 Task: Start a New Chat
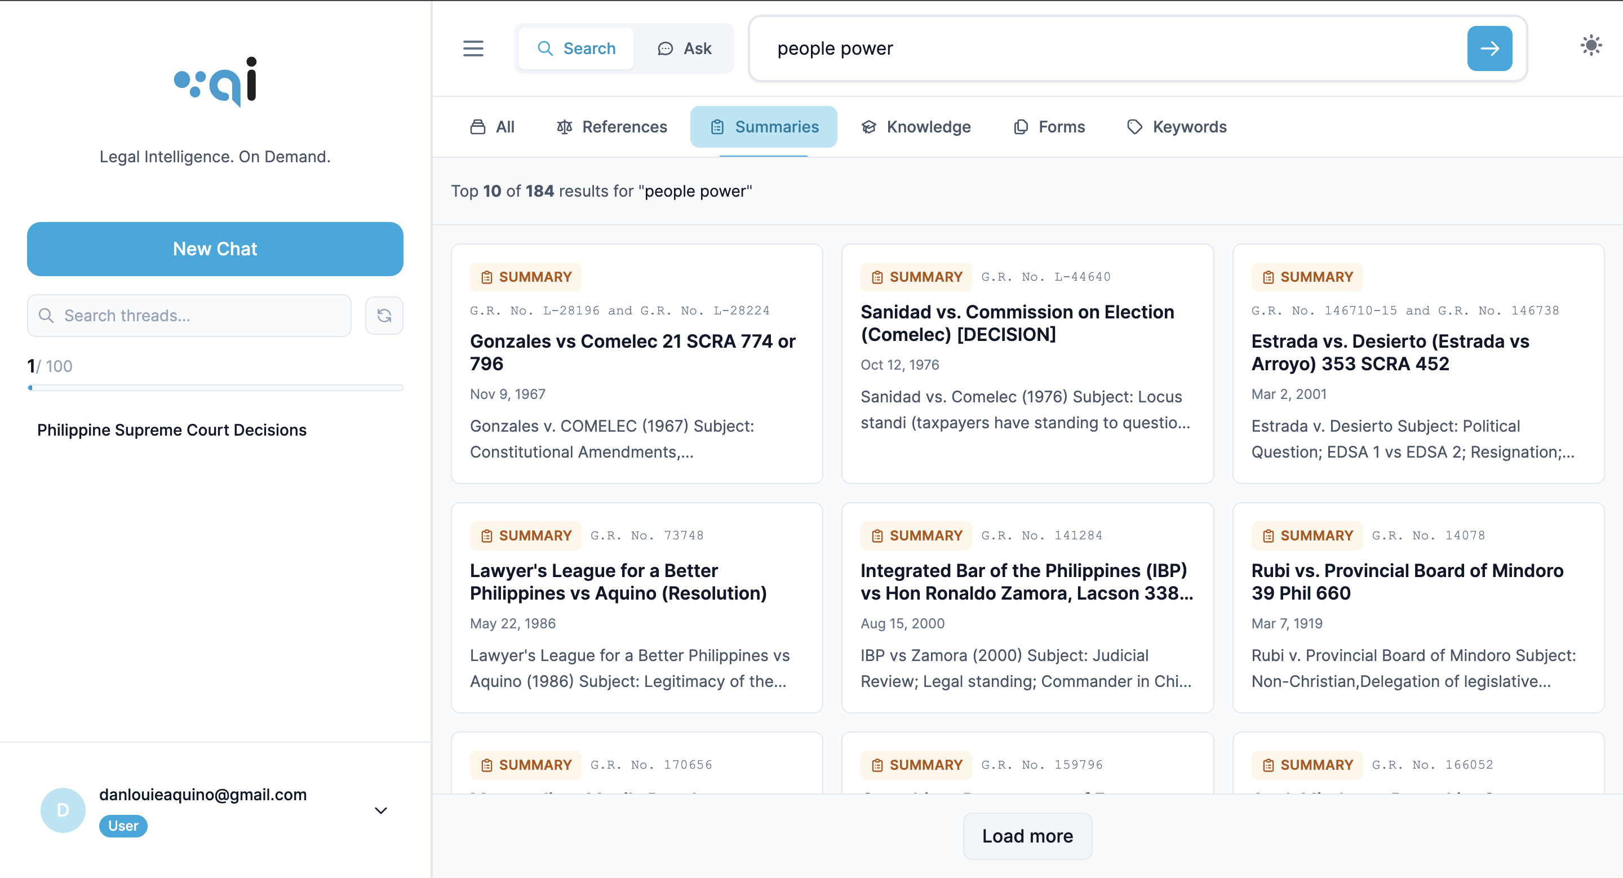click(215, 249)
